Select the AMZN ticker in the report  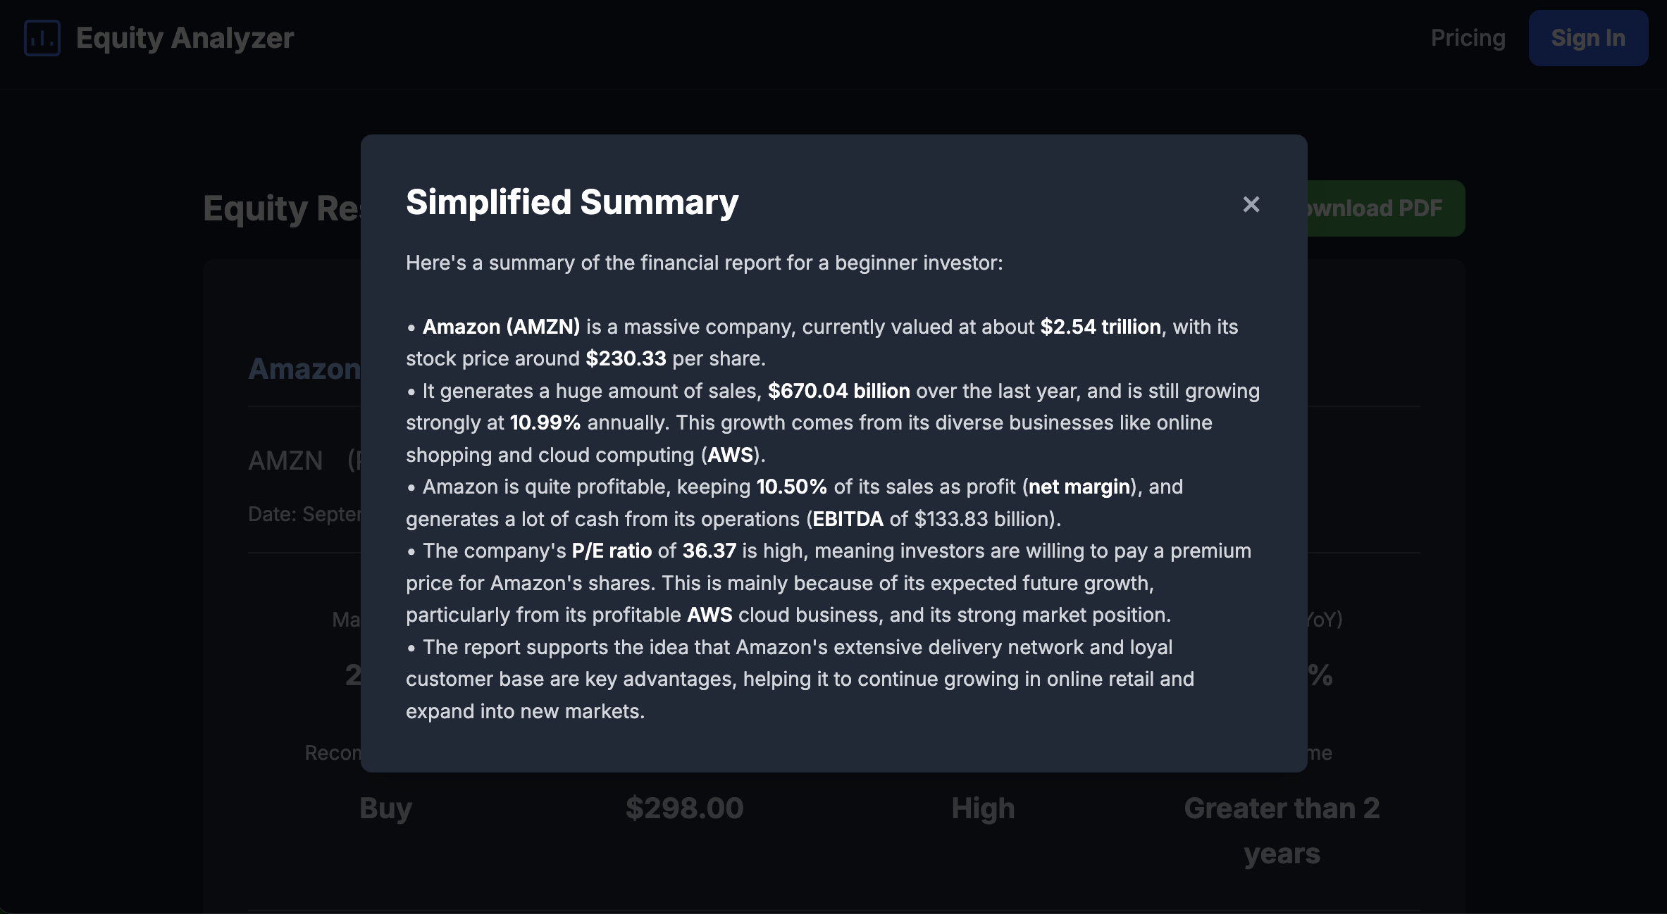pyautogui.click(x=285, y=461)
